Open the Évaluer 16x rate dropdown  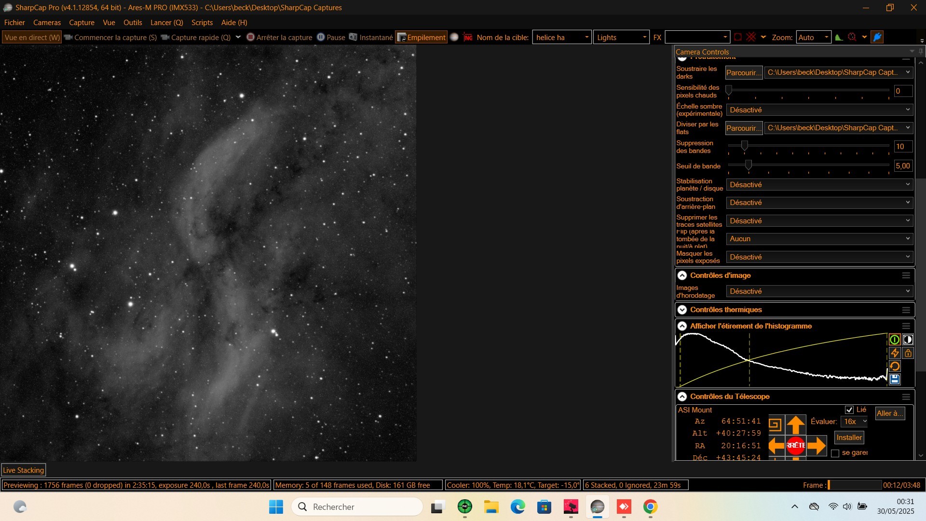[854, 422]
